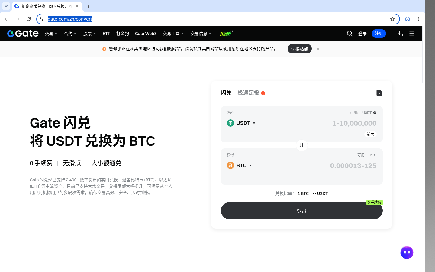Click the Gate logo in header
The width and height of the screenshot is (435, 272).
pyautogui.click(x=23, y=34)
